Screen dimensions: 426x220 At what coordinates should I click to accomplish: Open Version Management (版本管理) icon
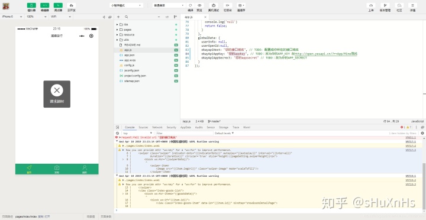tap(385, 5)
